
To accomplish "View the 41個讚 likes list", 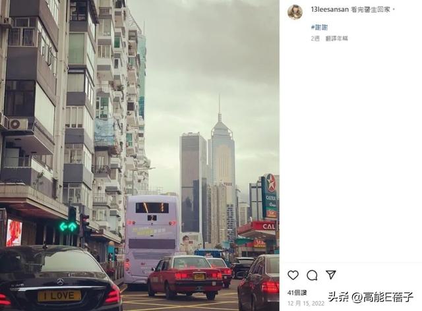I will [297, 293].
